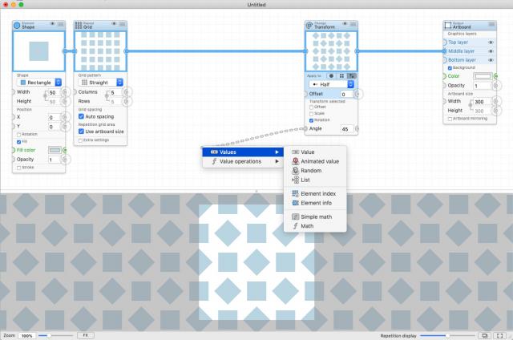Click the Artboard Width value connector icon
Viewport: 513px width, 340px height.
pos(496,102)
